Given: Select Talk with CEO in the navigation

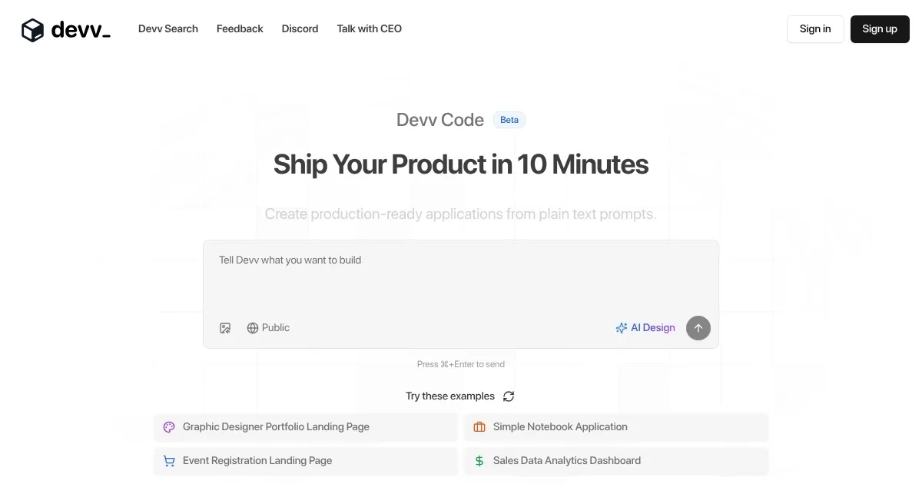Looking at the screenshot, I should 369,28.
